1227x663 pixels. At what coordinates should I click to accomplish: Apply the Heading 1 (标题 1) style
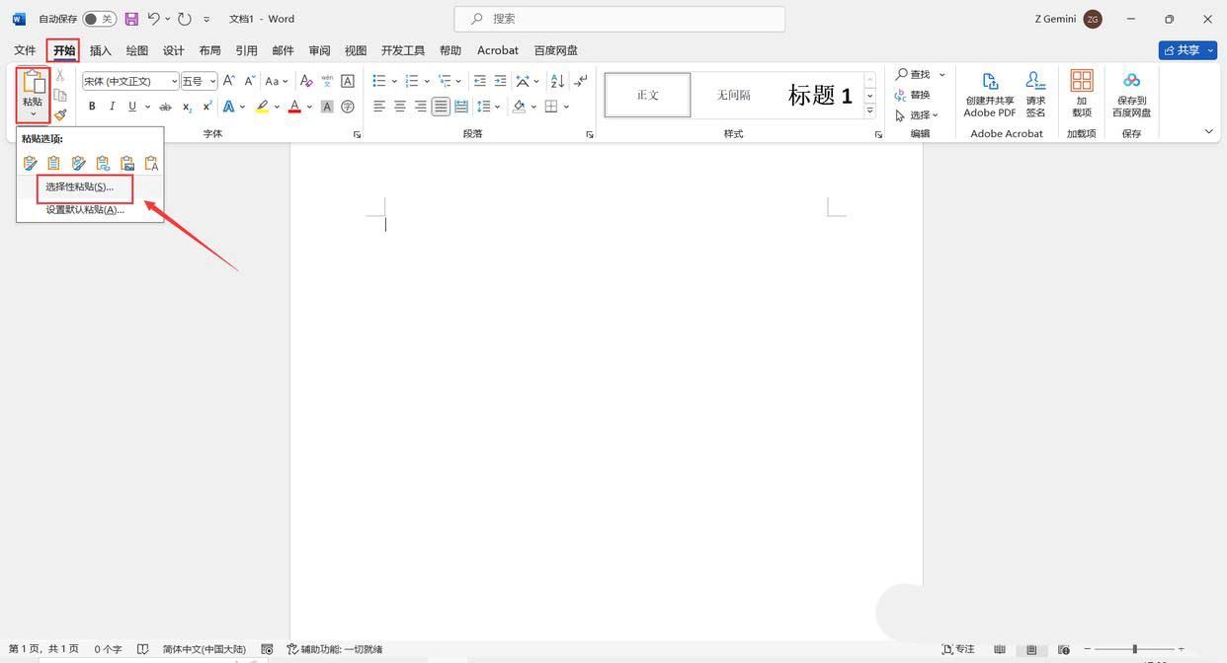pyautogui.click(x=820, y=95)
